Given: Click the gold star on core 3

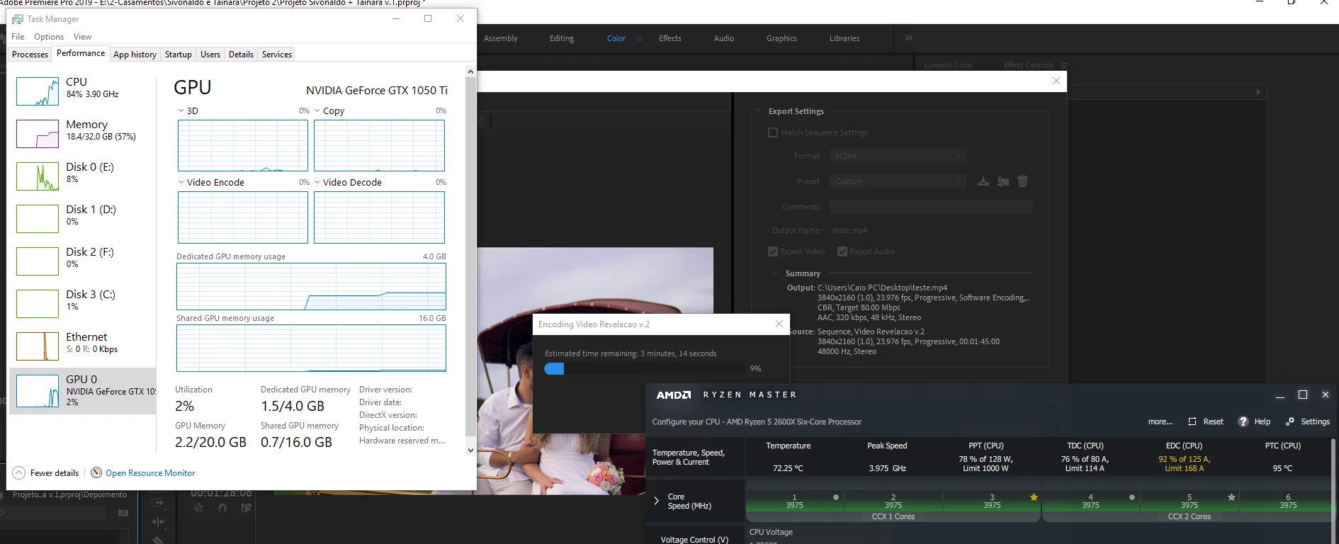Looking at the screenshot, I should [1034, 497].
